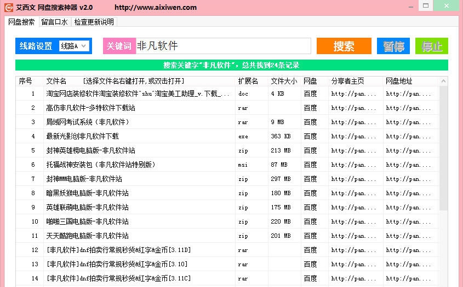This screenshot has width=463, height=287.
Task: Open 网盘地址 link for 托福战神安装包 row
Action: point(408,165)
